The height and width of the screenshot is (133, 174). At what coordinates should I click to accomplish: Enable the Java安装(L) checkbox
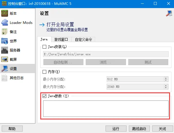coord(45,47)
